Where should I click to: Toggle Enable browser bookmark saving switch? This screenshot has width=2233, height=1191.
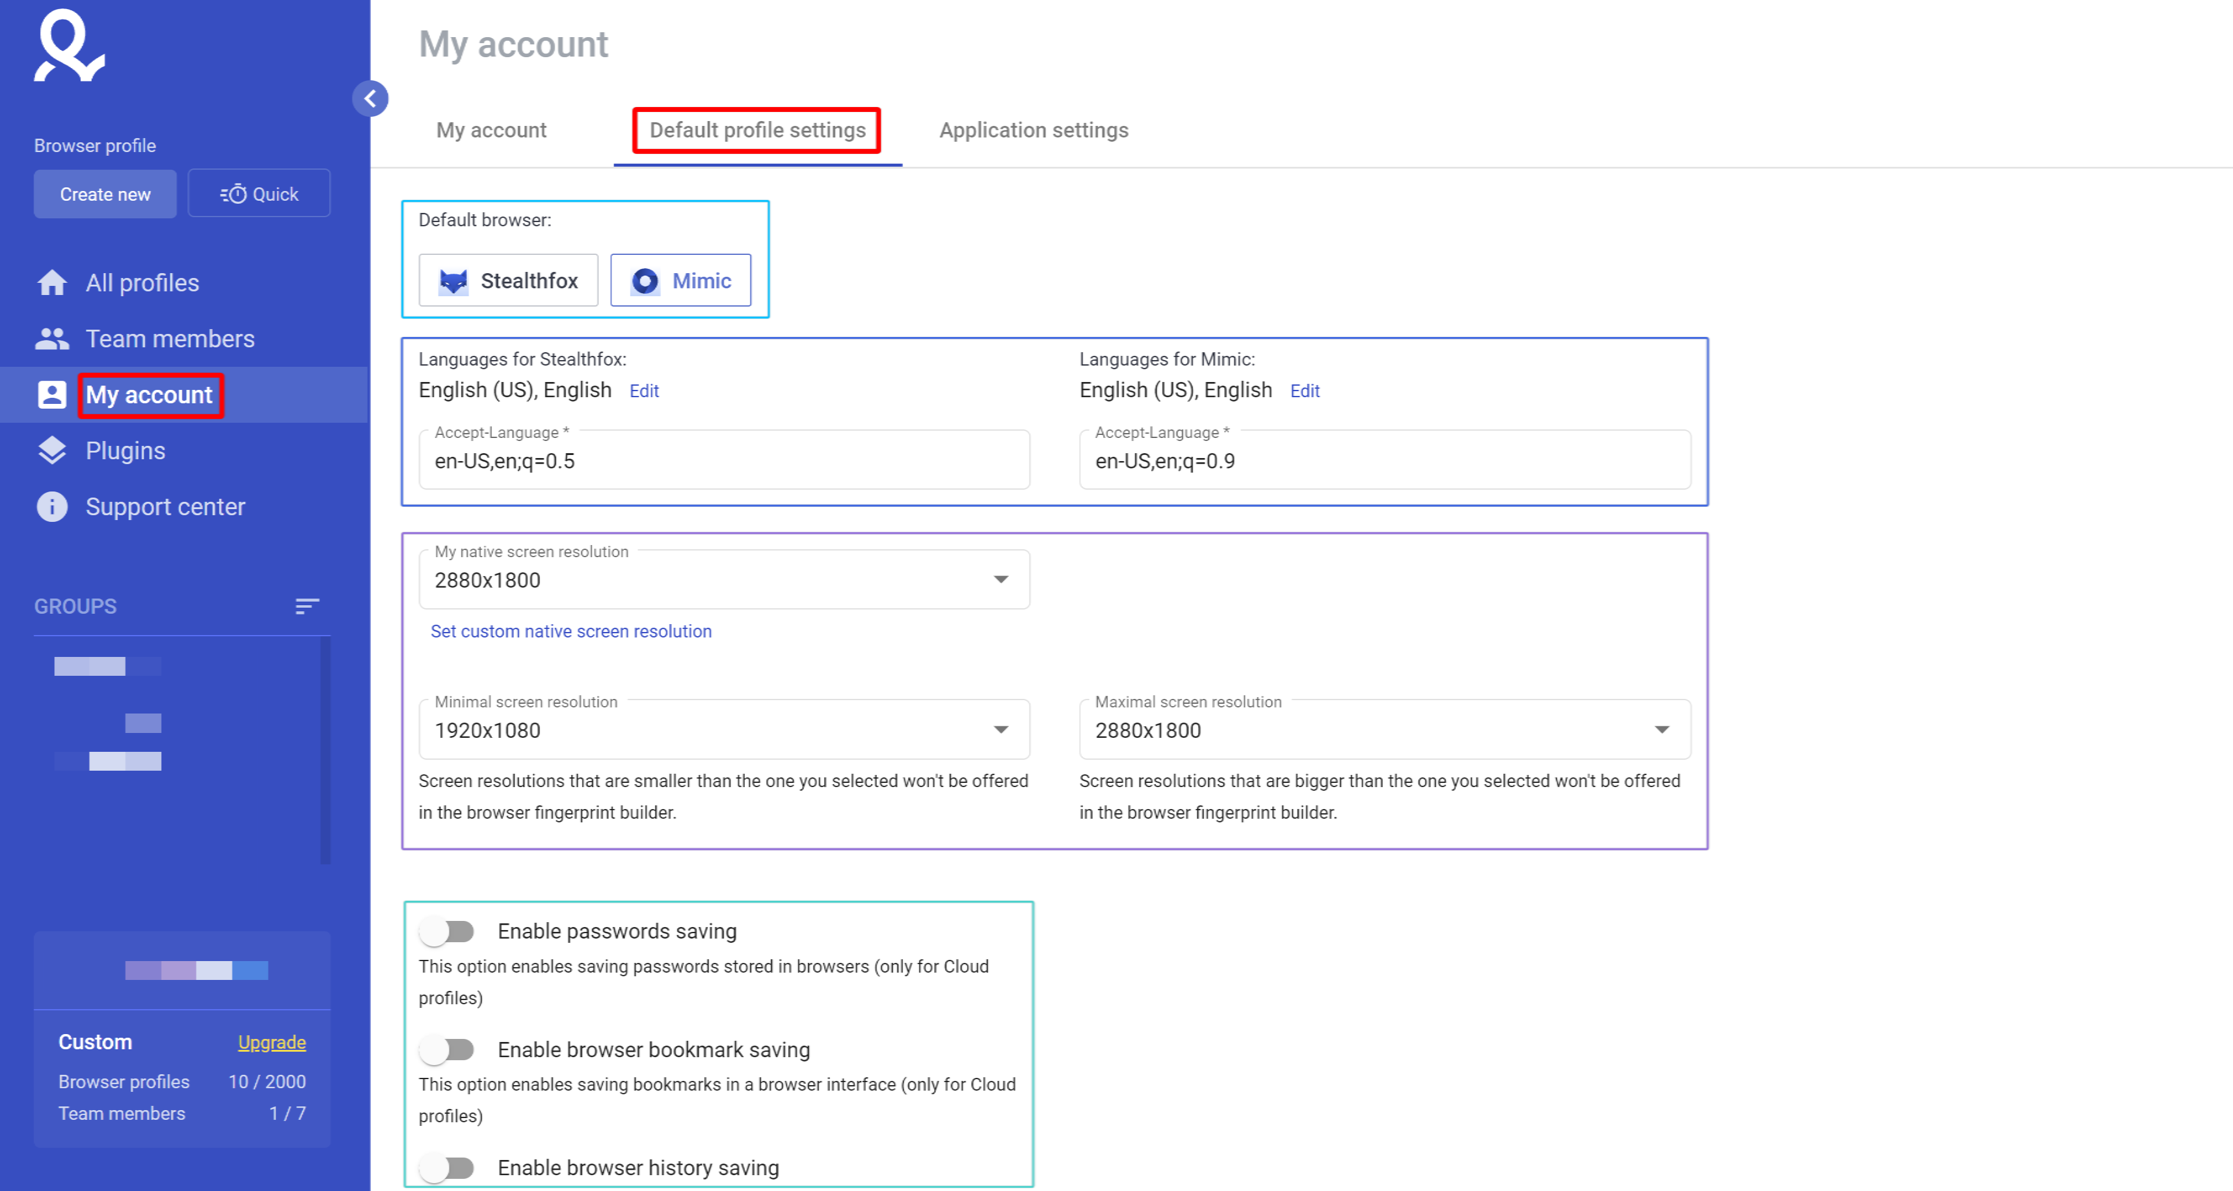448,1050
